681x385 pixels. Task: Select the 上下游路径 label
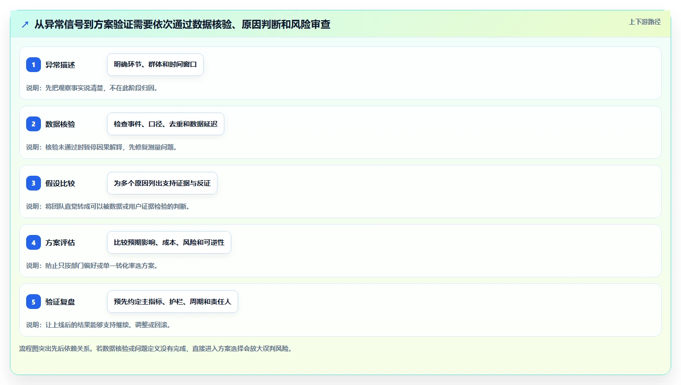(645, 22)
